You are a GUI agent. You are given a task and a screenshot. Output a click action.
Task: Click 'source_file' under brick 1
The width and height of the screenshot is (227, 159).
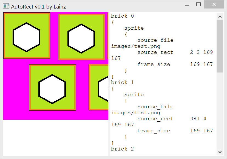tap(155, 107)
